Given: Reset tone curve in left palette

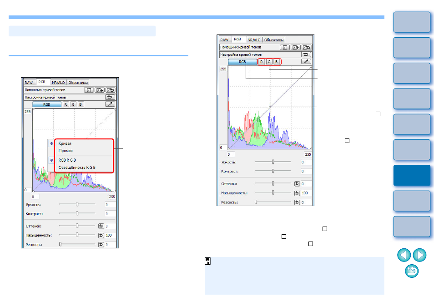Looking at the screenshot, I should [110, 97].
